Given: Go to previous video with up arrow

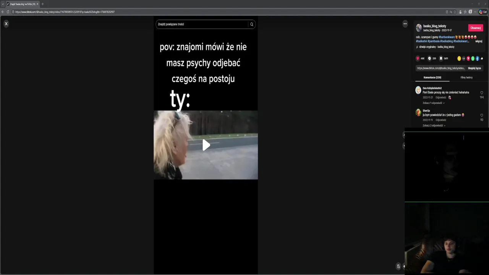Looking at the screenshot, I should click(404, 135).
